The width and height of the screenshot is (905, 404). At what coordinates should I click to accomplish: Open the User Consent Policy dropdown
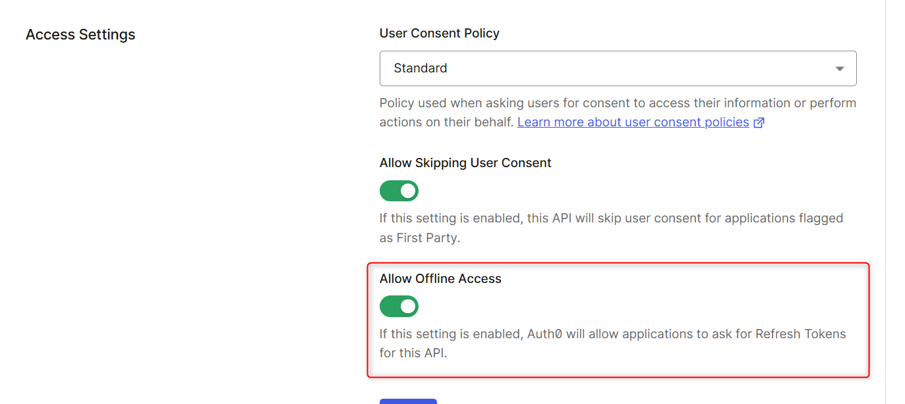point(617,68)
